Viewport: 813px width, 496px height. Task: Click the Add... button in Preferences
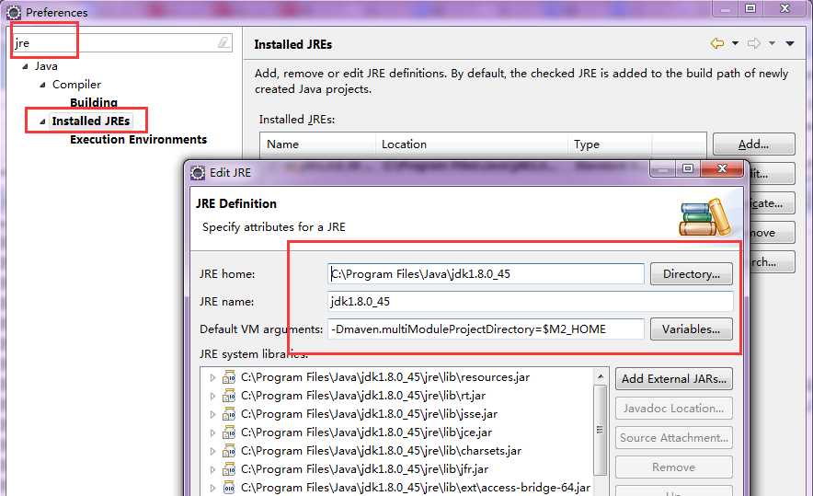(753, 144)
